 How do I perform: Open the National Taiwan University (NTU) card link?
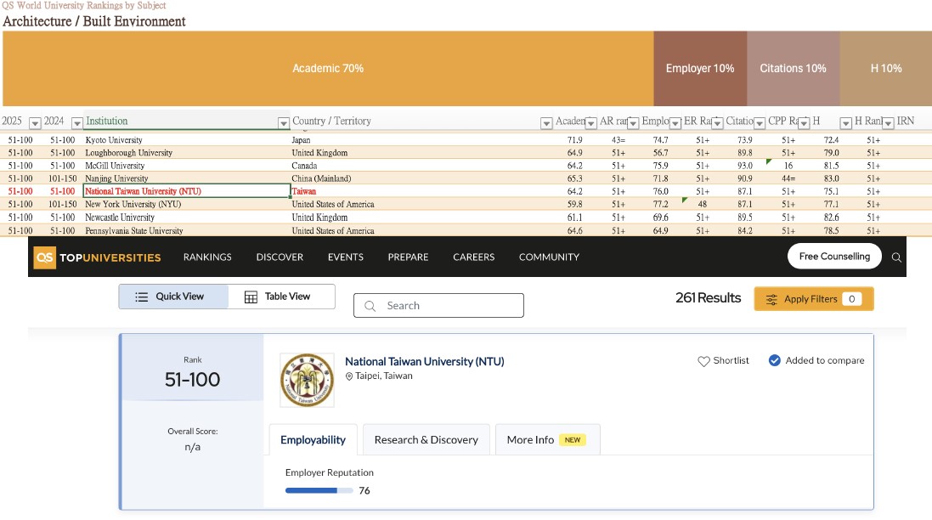[x=425, y=361]
